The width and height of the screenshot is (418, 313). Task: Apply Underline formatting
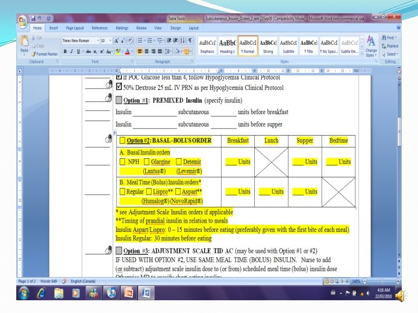click(78, 52)
